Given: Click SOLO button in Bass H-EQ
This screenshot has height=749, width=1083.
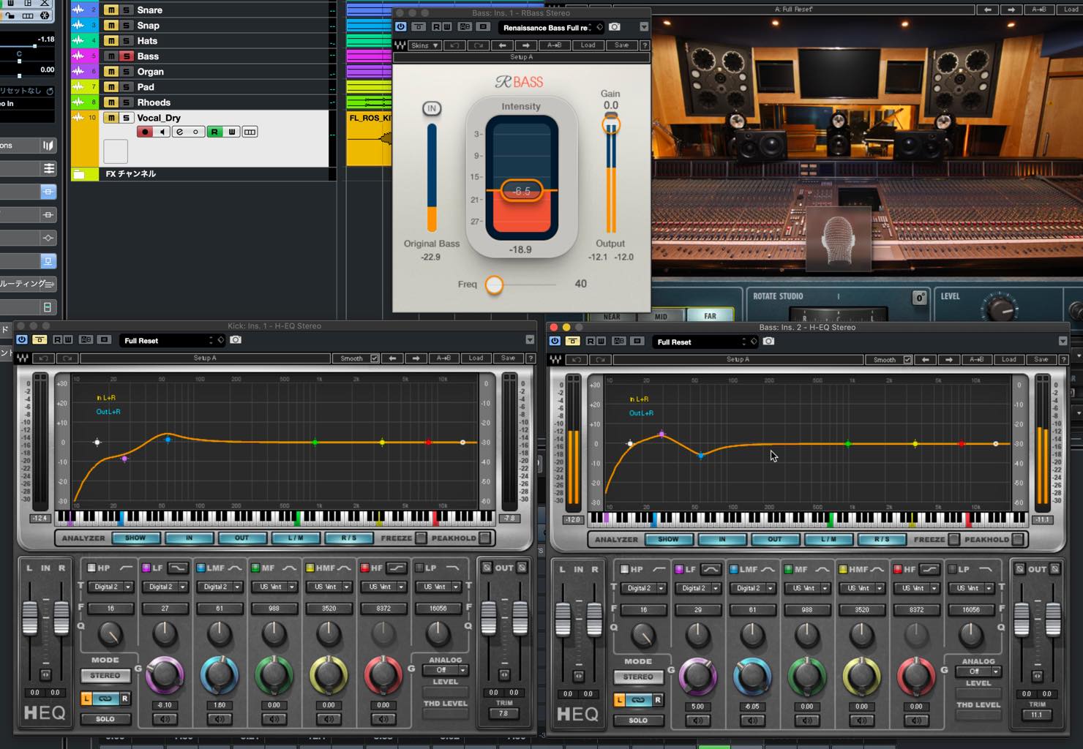Looking at the screenshot, I should point(638,720).
